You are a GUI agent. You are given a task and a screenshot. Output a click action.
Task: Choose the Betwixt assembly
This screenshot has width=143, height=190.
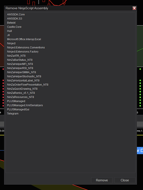click(x=11, y=23)
